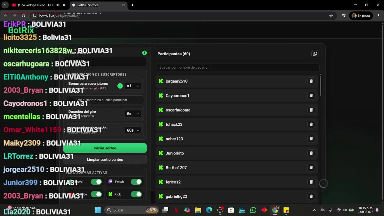Open Microsoft Edge from the taskbar
The height and width of the screenshot is (216, 384).
[x=209, y=210]
